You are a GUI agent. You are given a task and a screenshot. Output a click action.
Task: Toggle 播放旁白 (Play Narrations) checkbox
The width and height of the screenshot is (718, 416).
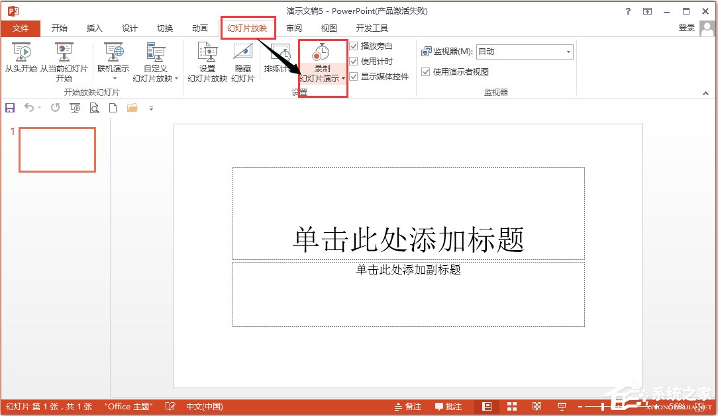point(354,46)
